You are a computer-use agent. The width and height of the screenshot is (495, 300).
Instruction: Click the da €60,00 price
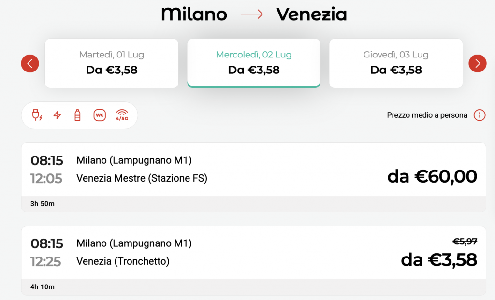[x=432, y=176]
